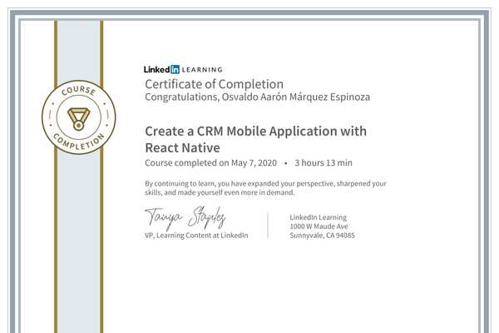The height and width of the screenshot is (333, 499).
Task: Click the Tanya Staples signature
Action: pyautogui.click(x=185, y=217)
